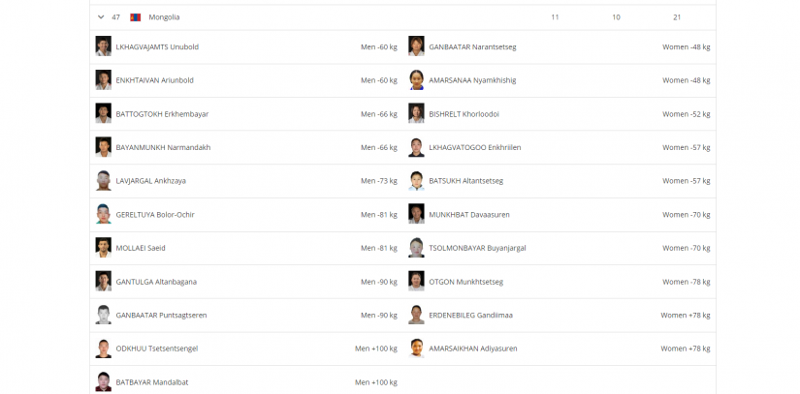Viewport: 800px width, 394px height.
Task: Open BATTOGTOKH Erkhembayar athlete link
Action: pos(162,114)
